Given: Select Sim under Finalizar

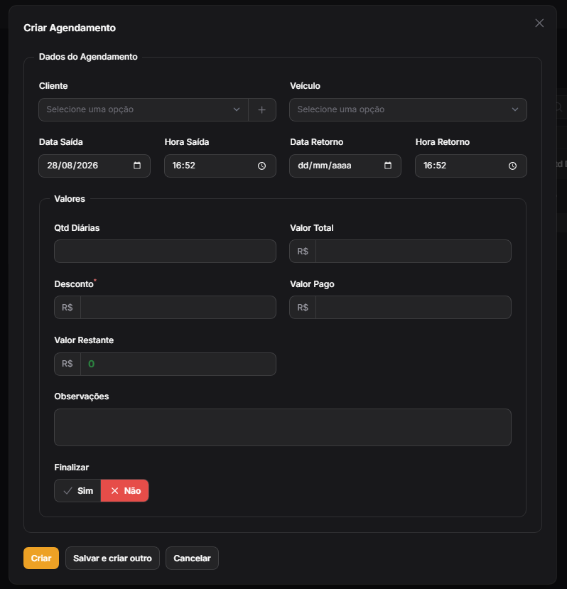Looking at the screenshot, I should click(77, 490).
